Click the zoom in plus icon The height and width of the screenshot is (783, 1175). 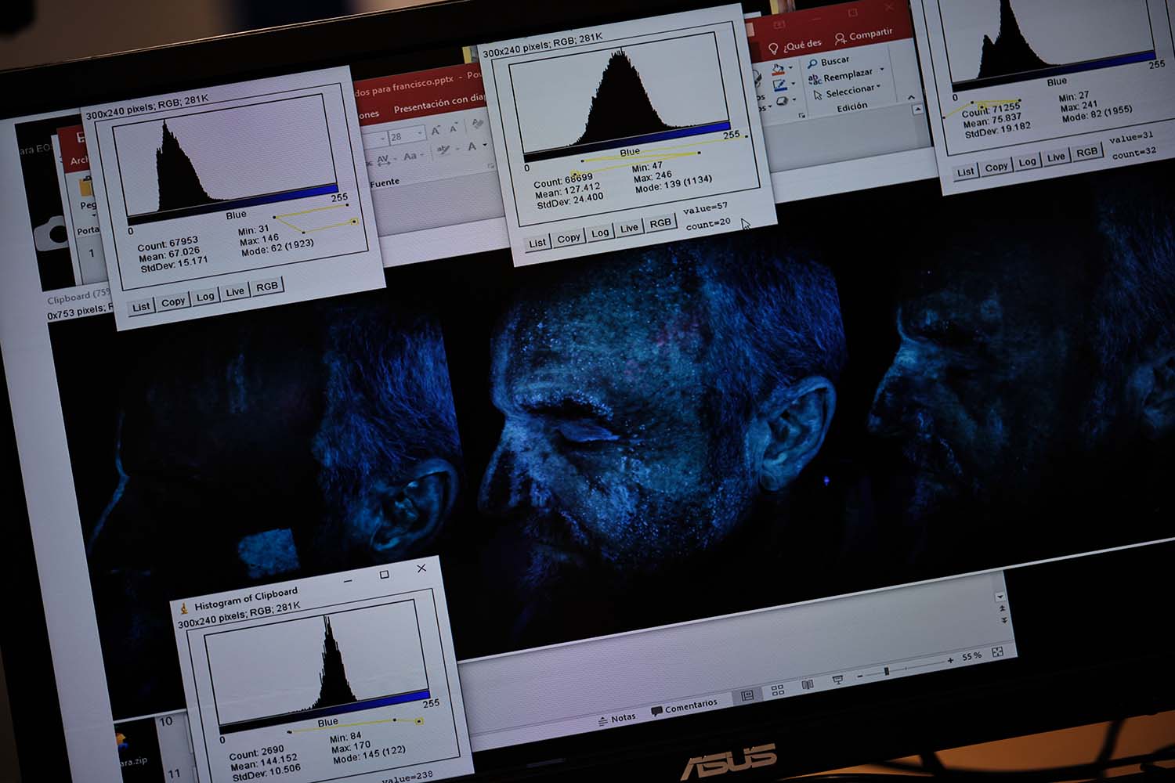(950, 661)
